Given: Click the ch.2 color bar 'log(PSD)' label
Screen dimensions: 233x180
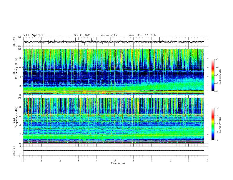Looking at the screenshot, I should [220, 125].
